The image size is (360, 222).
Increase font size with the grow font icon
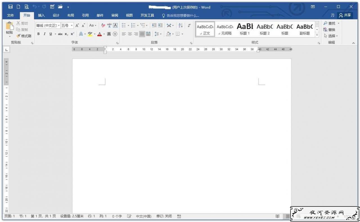[x=77, y=26]
